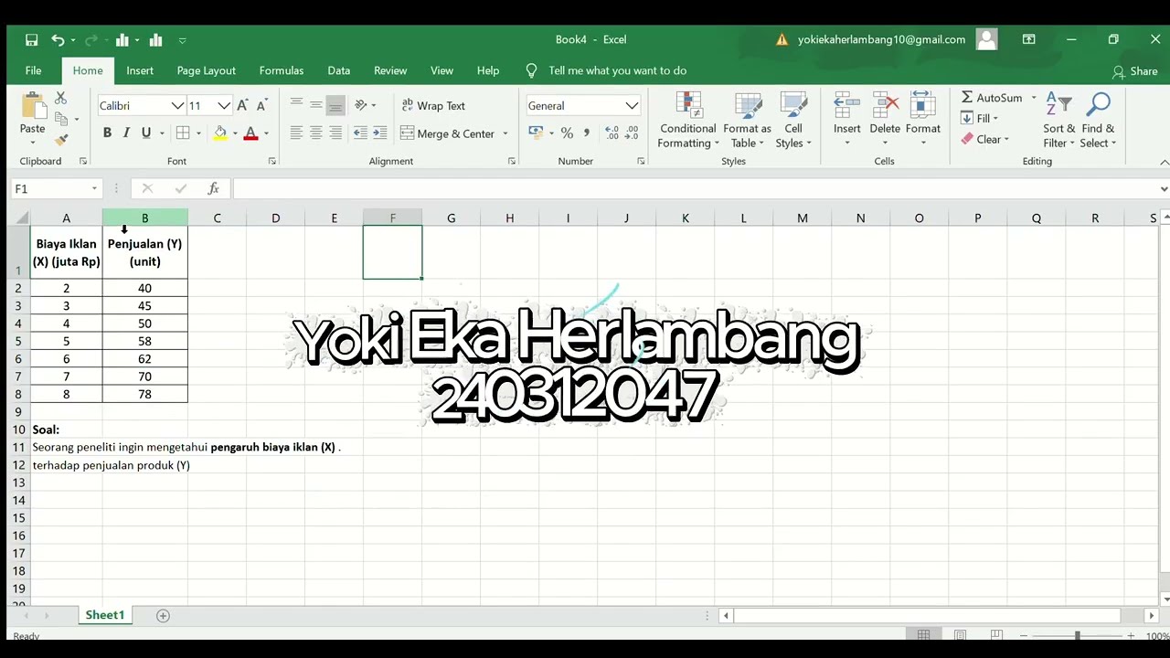Increase font size with larger A icon
Screen dimensions: 1170x658
pos(242,106)
